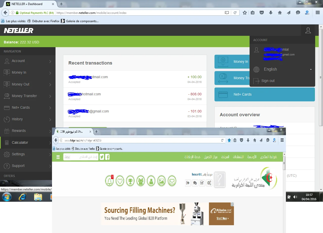This screenshot has width=323, height=233.
Task: Click the Net+ Cards blue button
Action: (x=264, y=94)
